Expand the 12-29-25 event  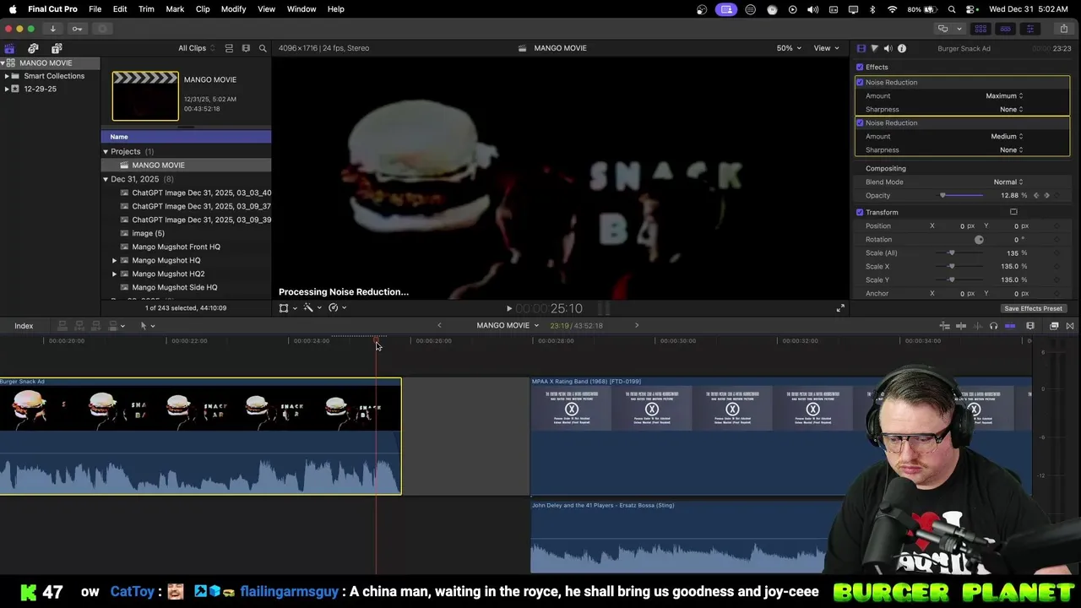click(x=7, y=89)
